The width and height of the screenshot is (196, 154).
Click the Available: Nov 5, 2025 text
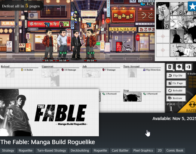point(174,119)
